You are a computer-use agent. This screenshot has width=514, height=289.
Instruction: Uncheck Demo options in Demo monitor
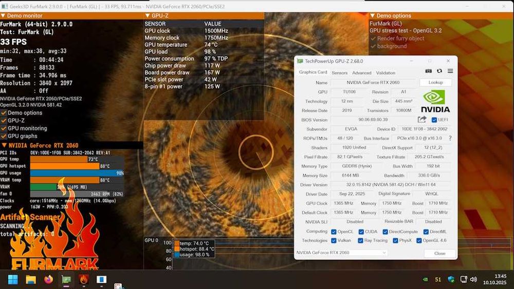click(4, 113)
